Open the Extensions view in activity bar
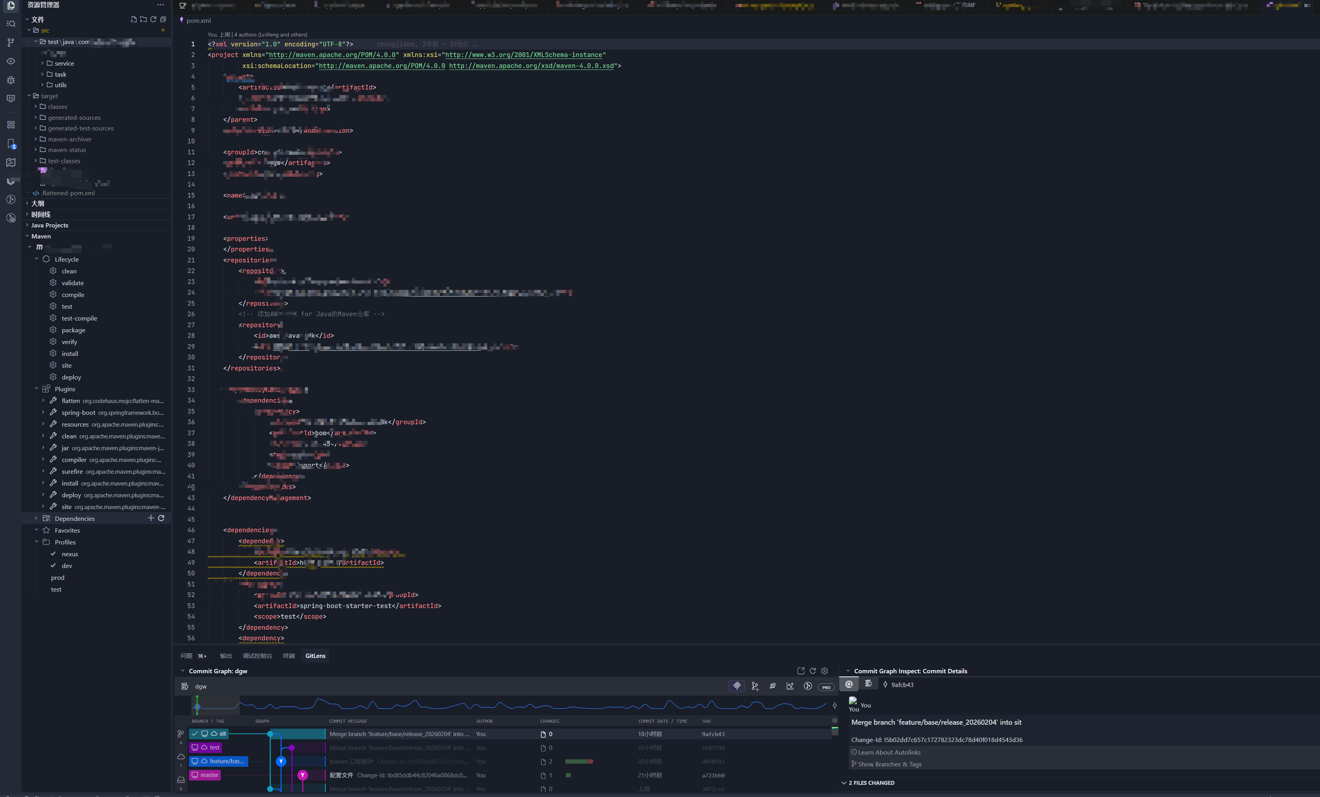This screenshot has height=797, width=1320. tap(11, 125)
